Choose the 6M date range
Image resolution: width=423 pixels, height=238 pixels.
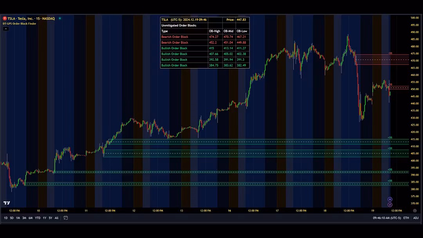tap(31, 218)
